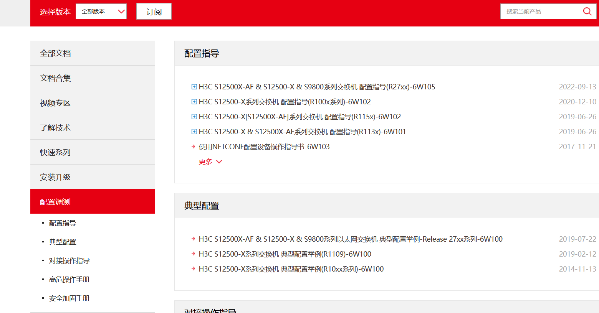Screen dimensions: 599x313
Task: Click the search magnifier icon
Action: pyautogui.click(x=587, y=12)
